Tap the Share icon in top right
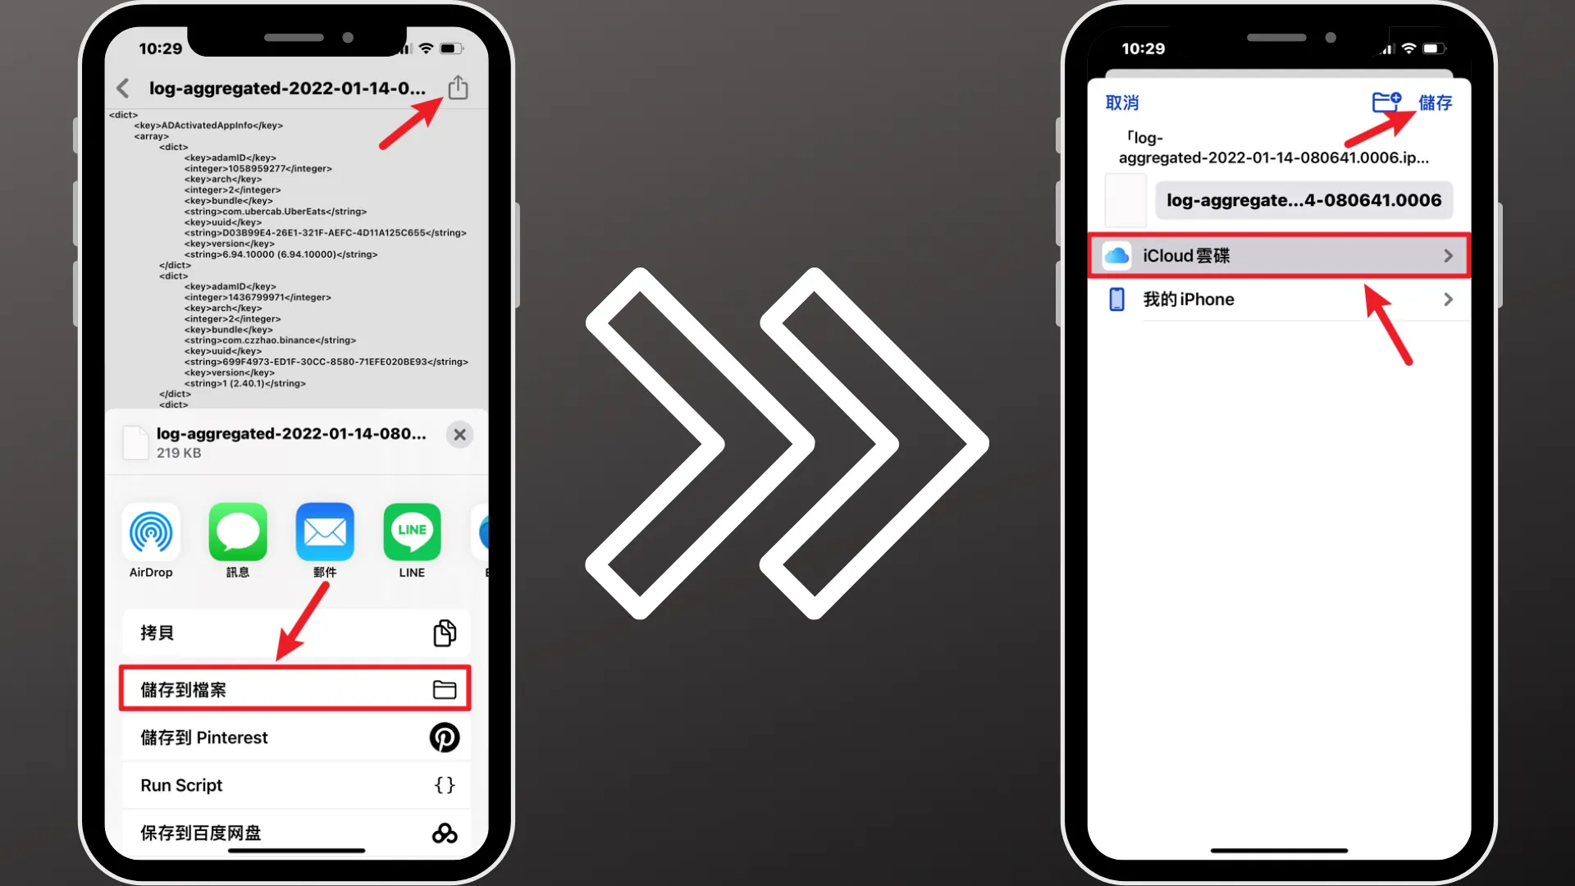This screenshot has height=886, width=1575. point(458,89)
